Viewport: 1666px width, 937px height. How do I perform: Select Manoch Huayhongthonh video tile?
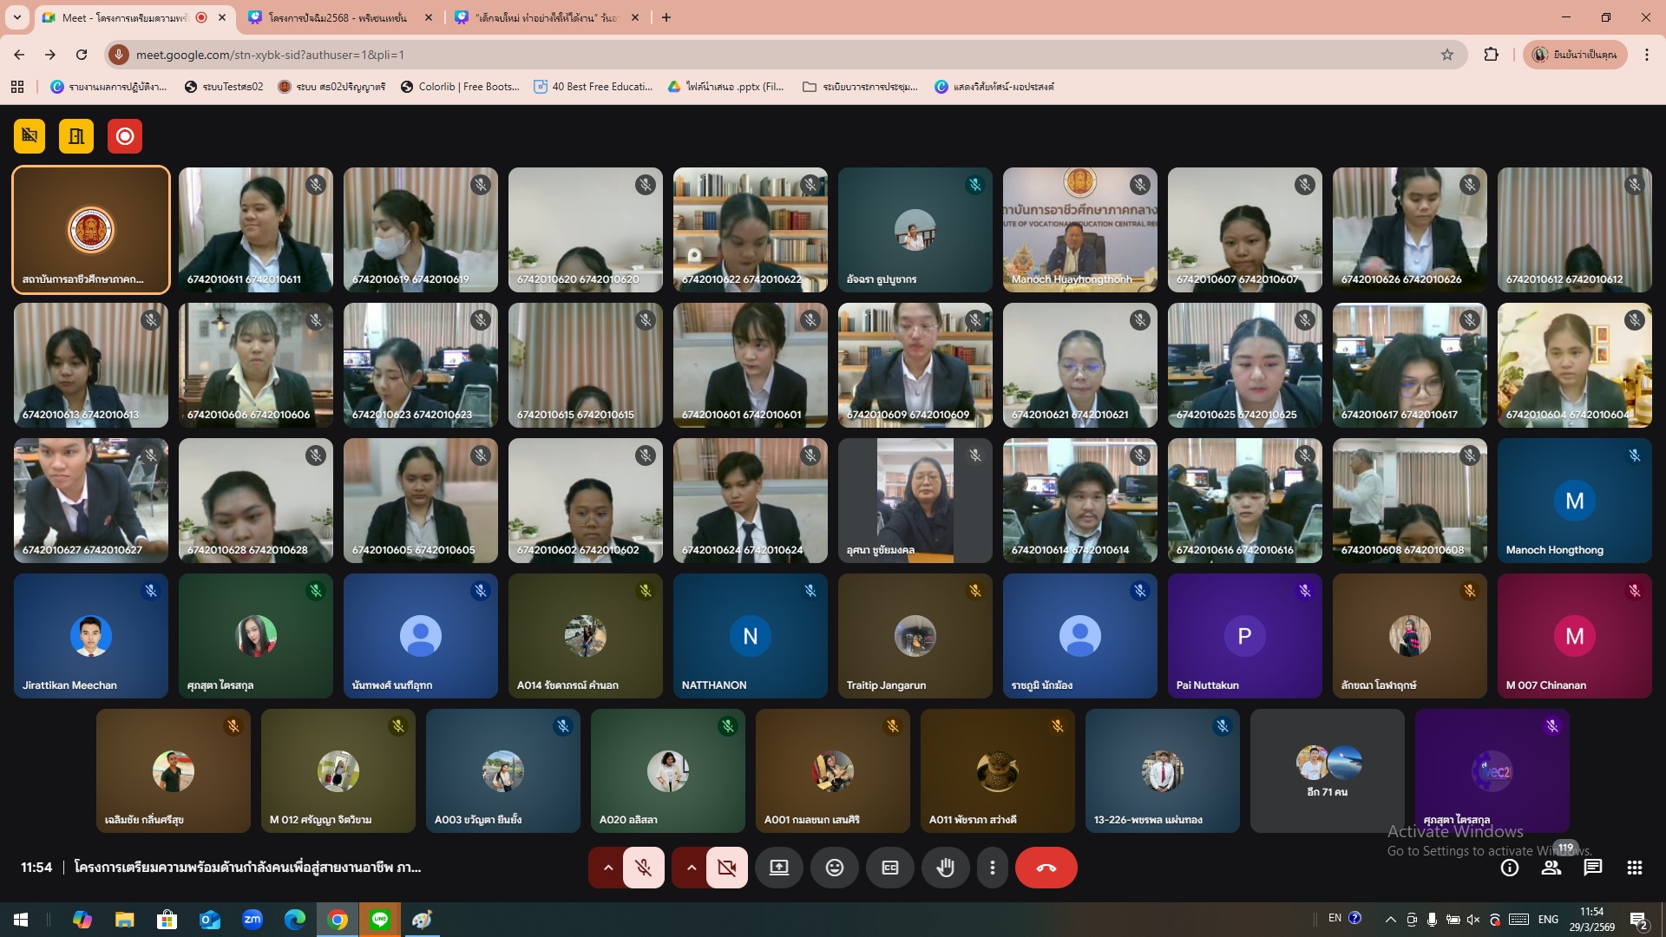pos(1079,230)
